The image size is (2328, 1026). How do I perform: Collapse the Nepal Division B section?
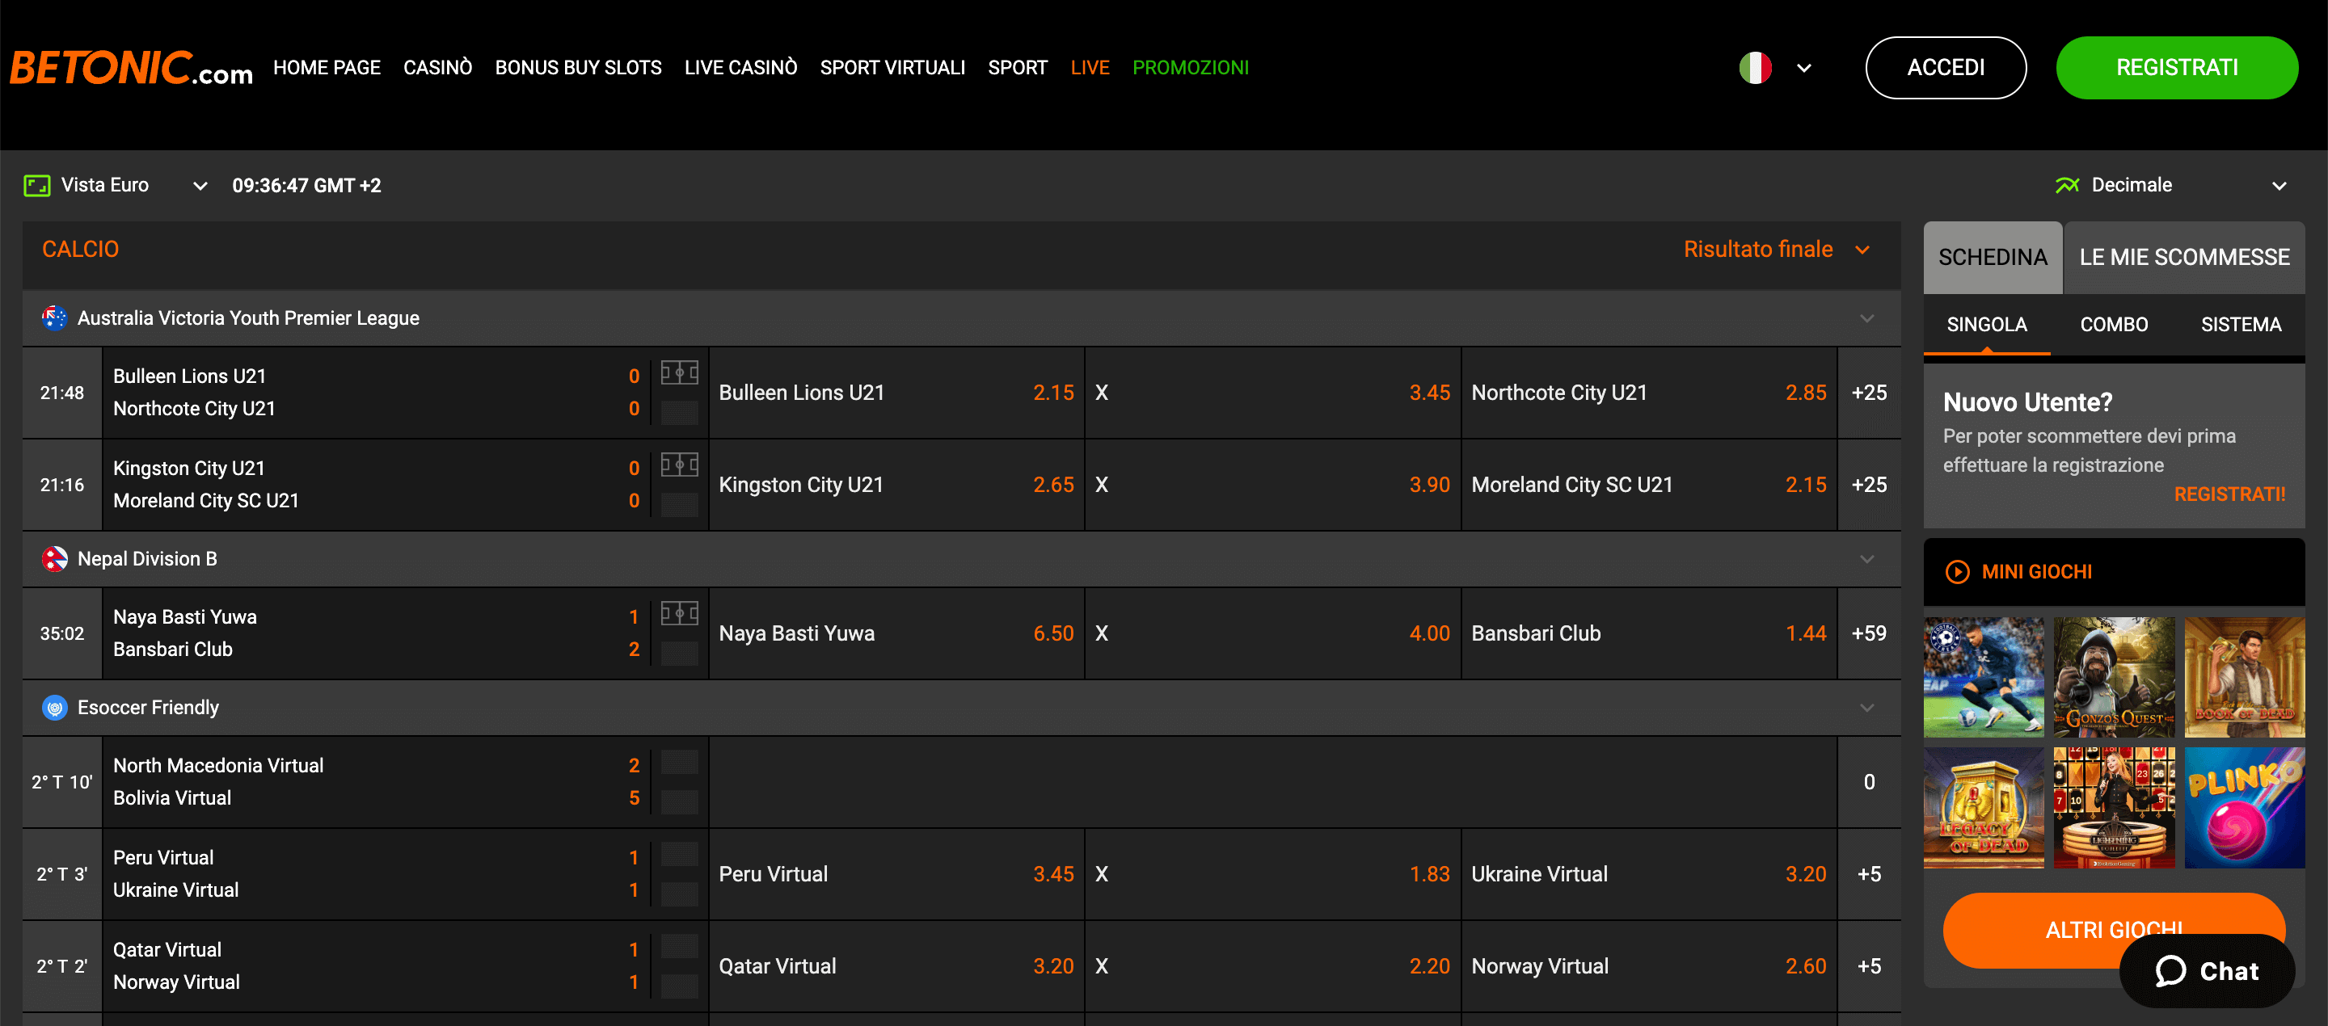pyautogui.click(x=1866, y=558)
